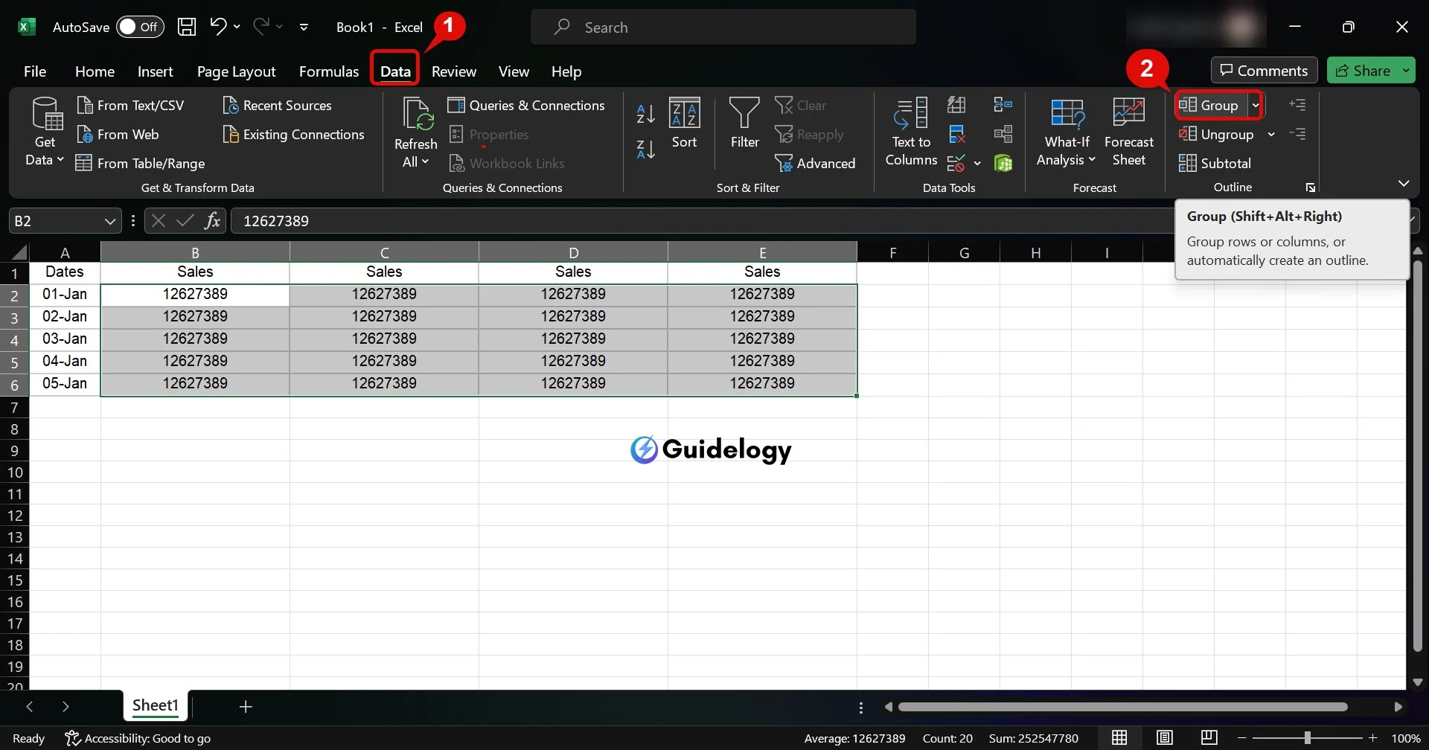The image size is (1429, 750).
Task: Click the Undo arrow icon
Action: tap(218, 27)
